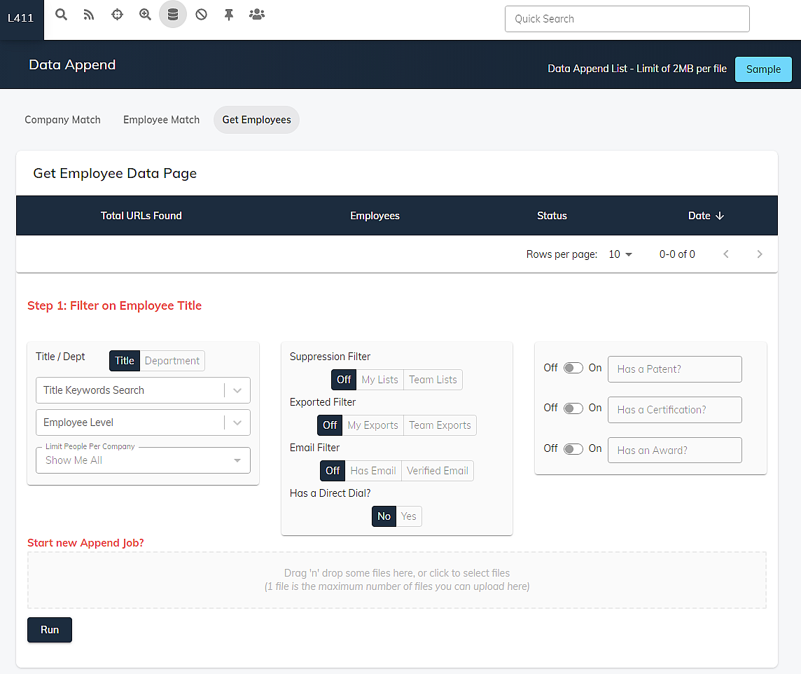The height and width of the screenshot is (674, 801).
Task: Enable the Has a Certification switch
Action: click(573, 408)
